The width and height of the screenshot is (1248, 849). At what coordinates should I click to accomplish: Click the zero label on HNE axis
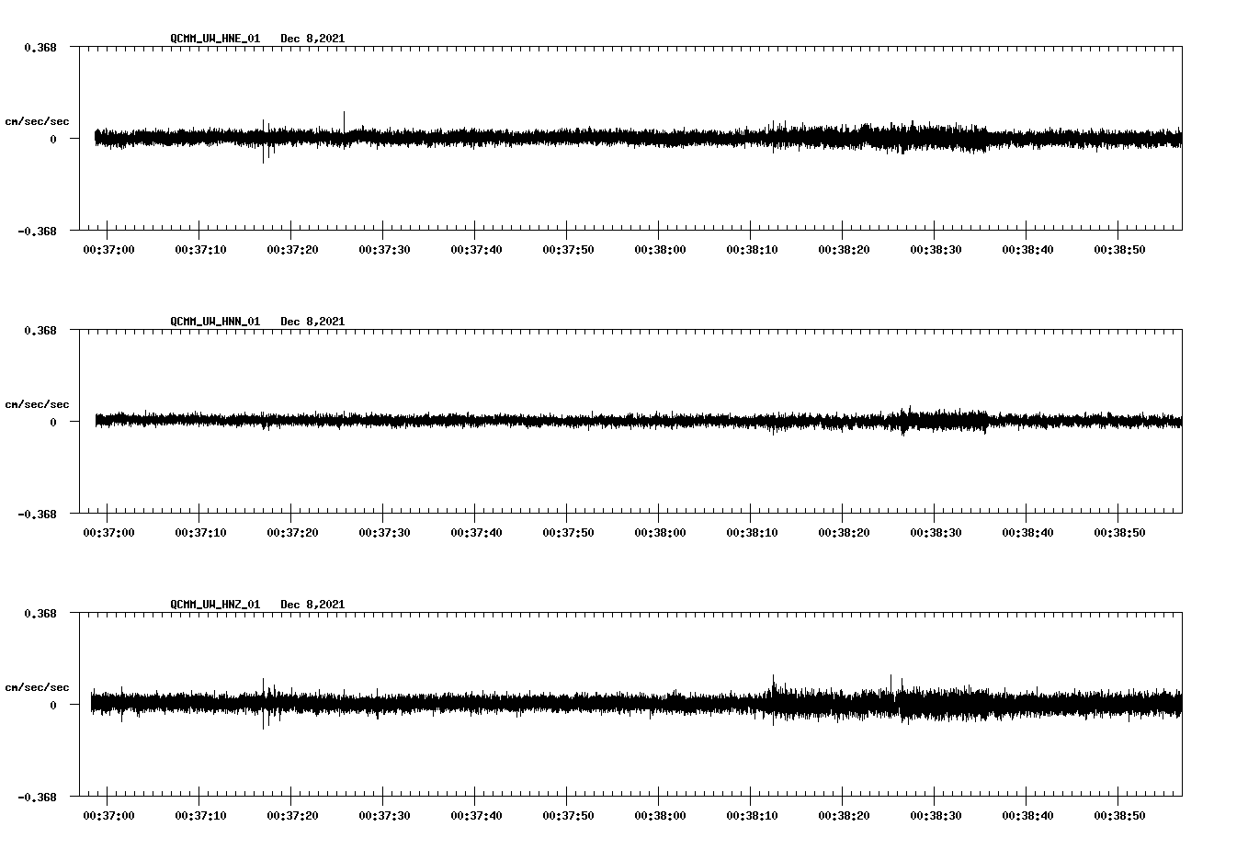coord(53,140)
